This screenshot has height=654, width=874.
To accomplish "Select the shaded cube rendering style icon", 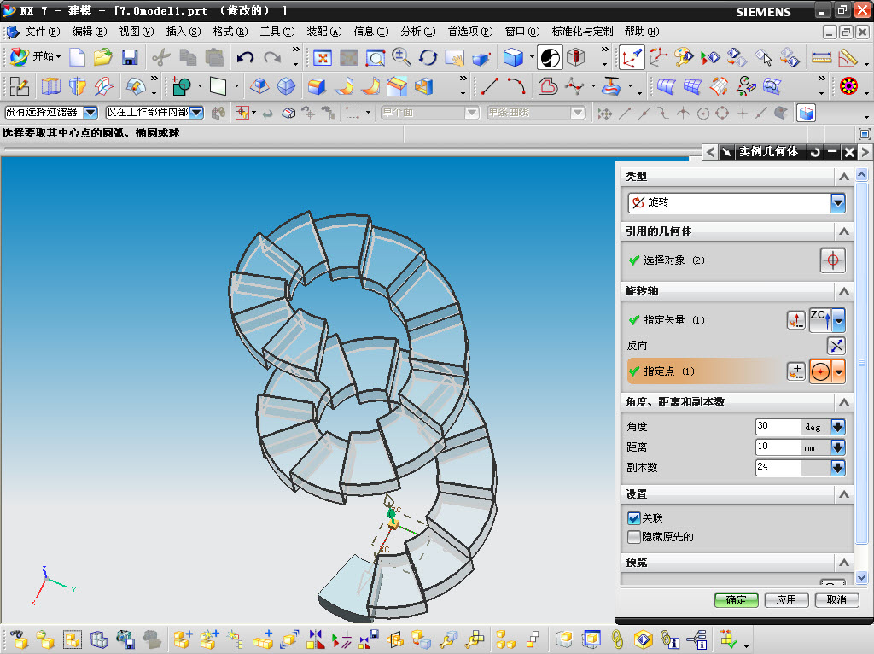I will point(513,57).
